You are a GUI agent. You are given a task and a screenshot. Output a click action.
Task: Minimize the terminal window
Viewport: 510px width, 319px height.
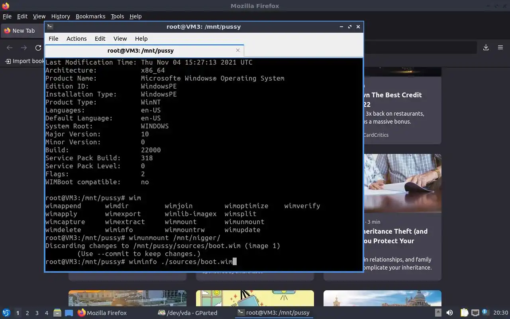(341, 27)
